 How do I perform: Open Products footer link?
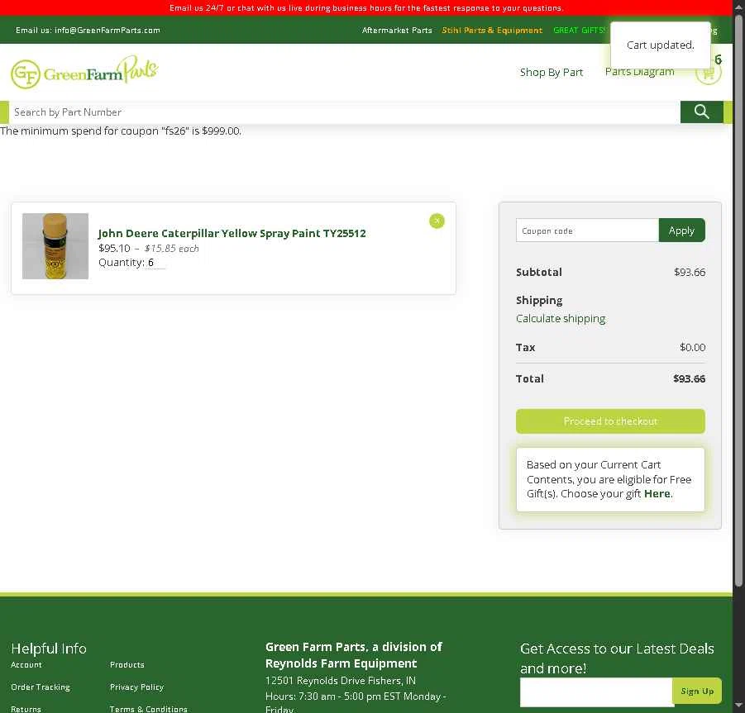[127, 664]
